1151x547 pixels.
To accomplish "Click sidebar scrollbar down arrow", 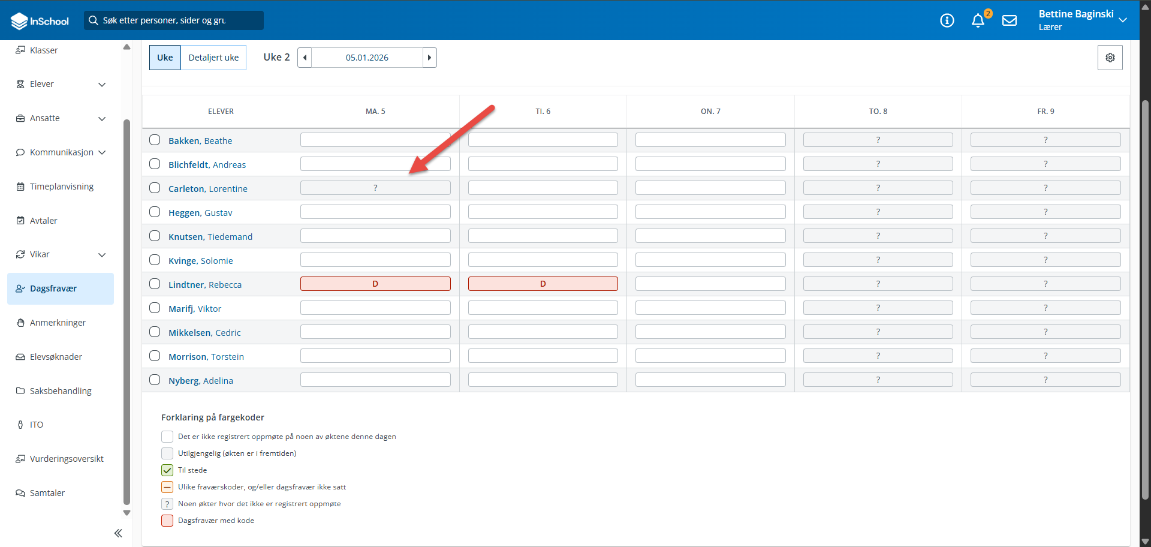I will click(126, 513).
